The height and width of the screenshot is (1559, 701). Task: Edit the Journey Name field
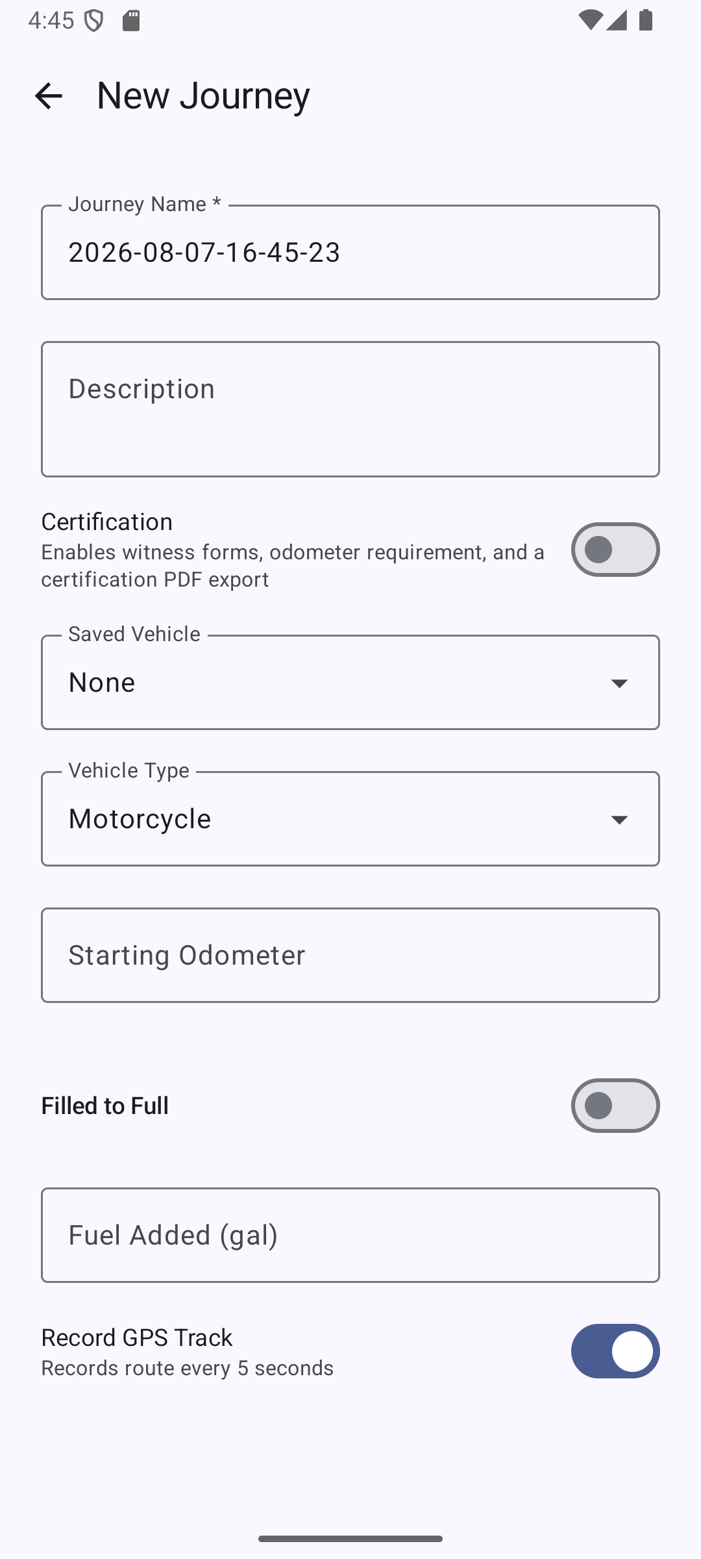point(350,252)
